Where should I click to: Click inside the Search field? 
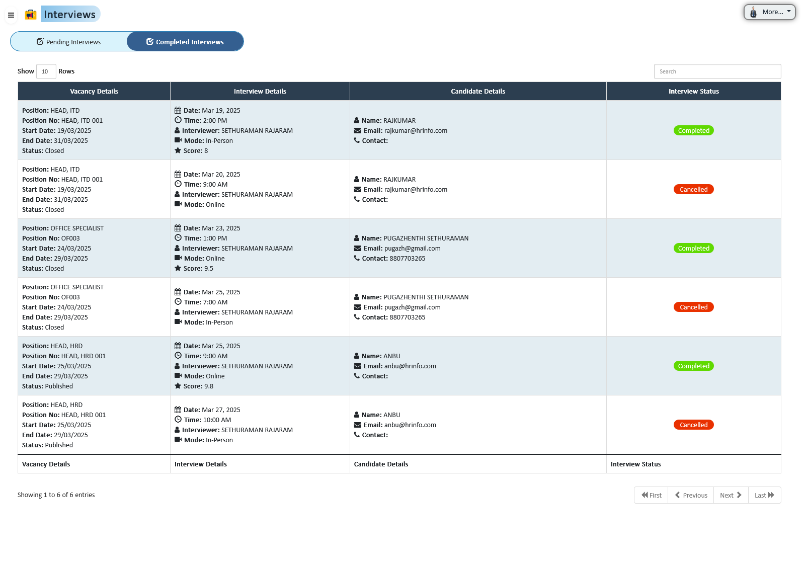[717, 71]
